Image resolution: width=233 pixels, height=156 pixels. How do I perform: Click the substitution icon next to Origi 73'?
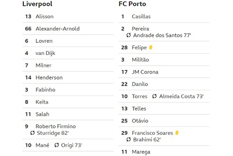click(x=57, y=145)
